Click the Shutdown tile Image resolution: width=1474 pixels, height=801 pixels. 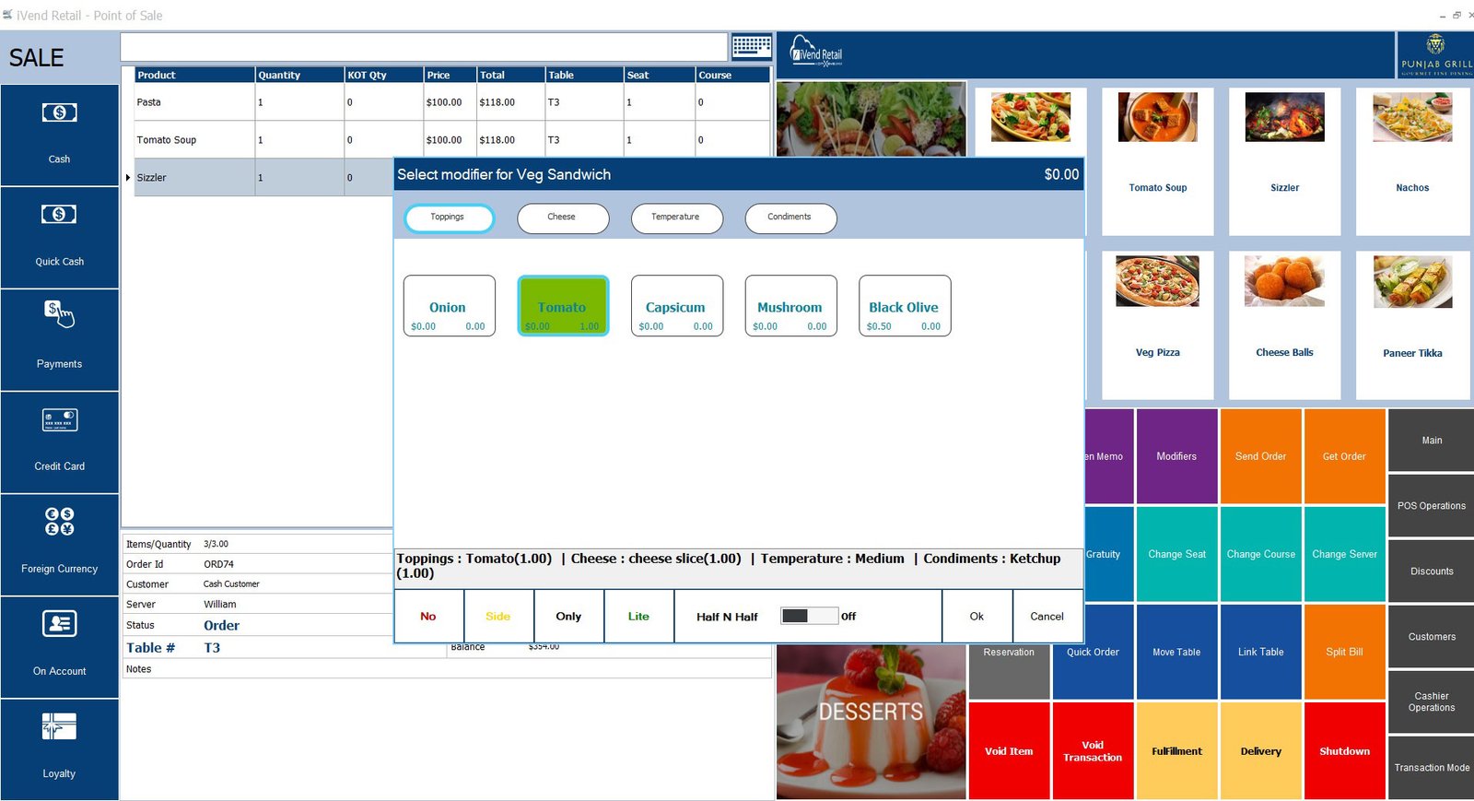1344,751
